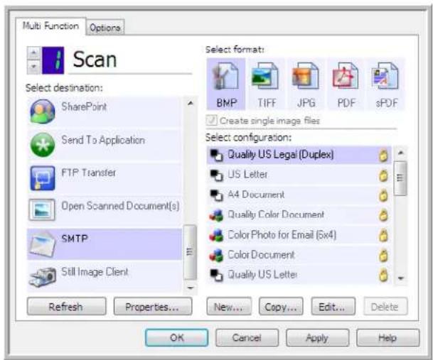
Task: Click color icon beside Quality Color Document
Action: [x=216, y=215]
